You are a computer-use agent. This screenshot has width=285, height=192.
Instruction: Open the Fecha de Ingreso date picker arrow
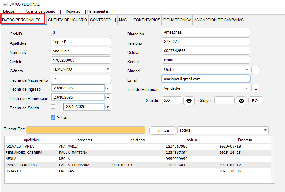point(108,88)
